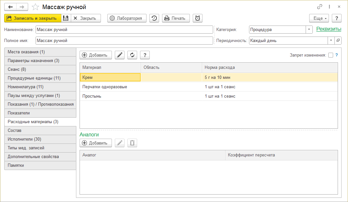Click Записать и закрыть button
The image size is (348, 202).
32,18
